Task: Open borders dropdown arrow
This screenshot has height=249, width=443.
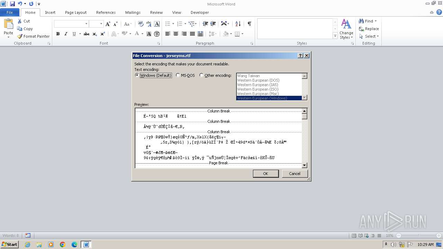Action: point(242,34)
